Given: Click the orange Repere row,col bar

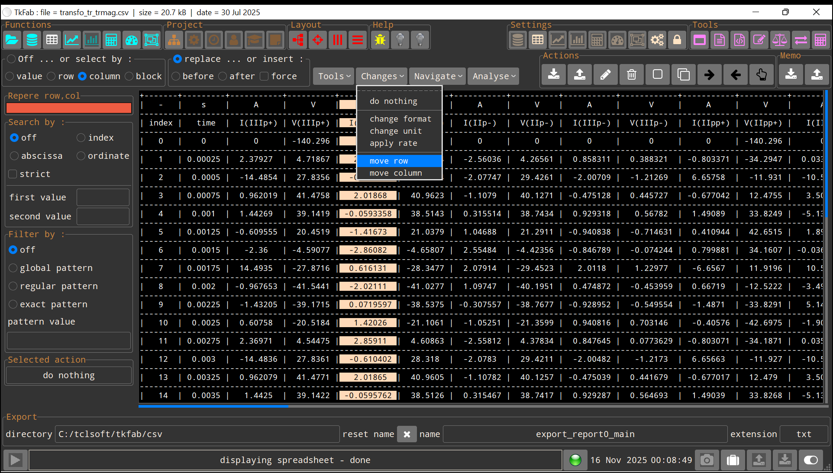Looking at the screenshot, I should [x=69, y=108].
